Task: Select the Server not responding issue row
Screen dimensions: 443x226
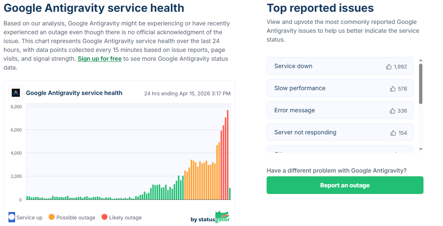Action: coord(340,132)
